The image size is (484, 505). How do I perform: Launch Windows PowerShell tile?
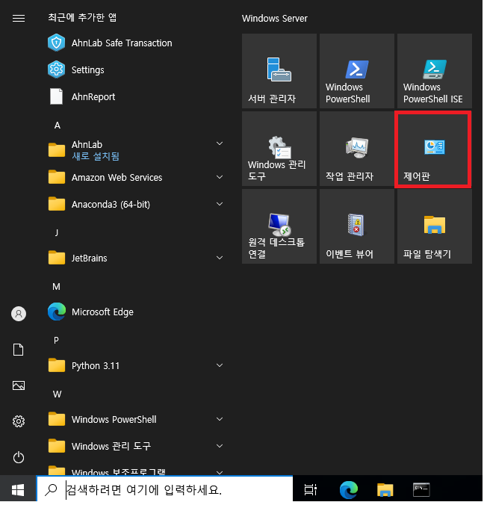357,71
